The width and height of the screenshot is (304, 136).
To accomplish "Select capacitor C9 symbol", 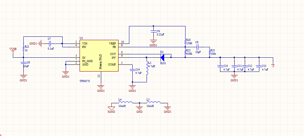I will click(x=23, y=63).
